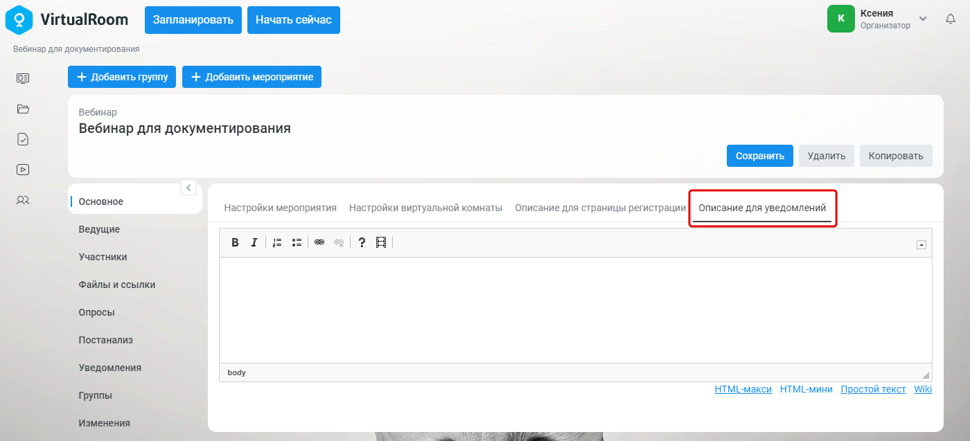Toggle italic formatting in the editor

coord(254,242)
